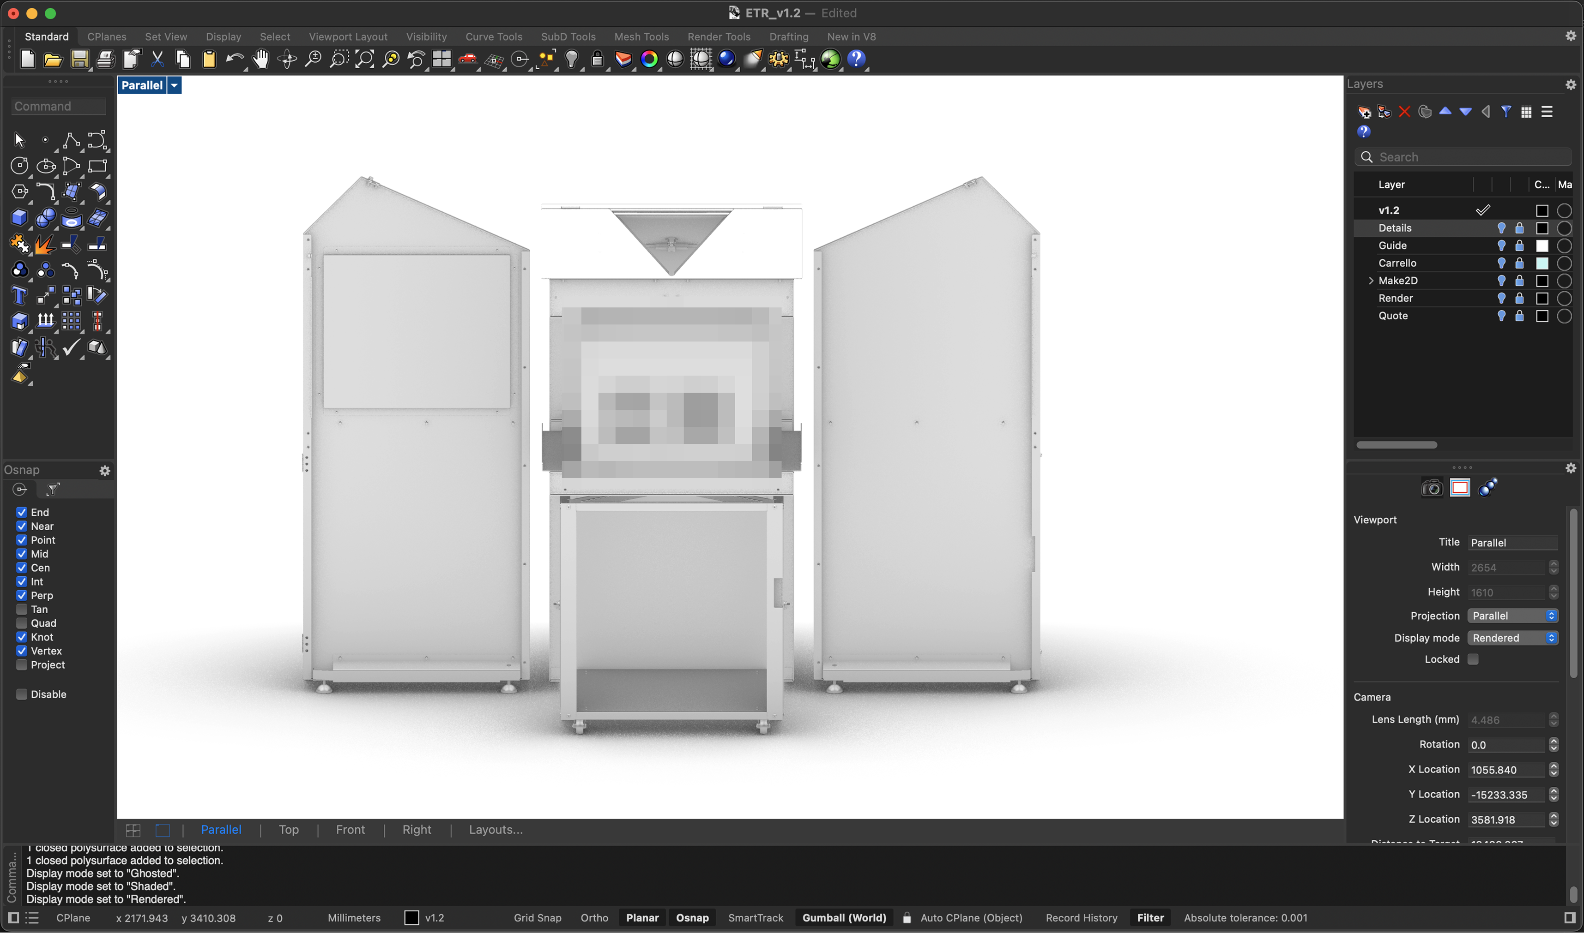The image size is (1584, 933).
Task: Open the Parallel viewport title dropdown arrow
Action: [174, 85]
